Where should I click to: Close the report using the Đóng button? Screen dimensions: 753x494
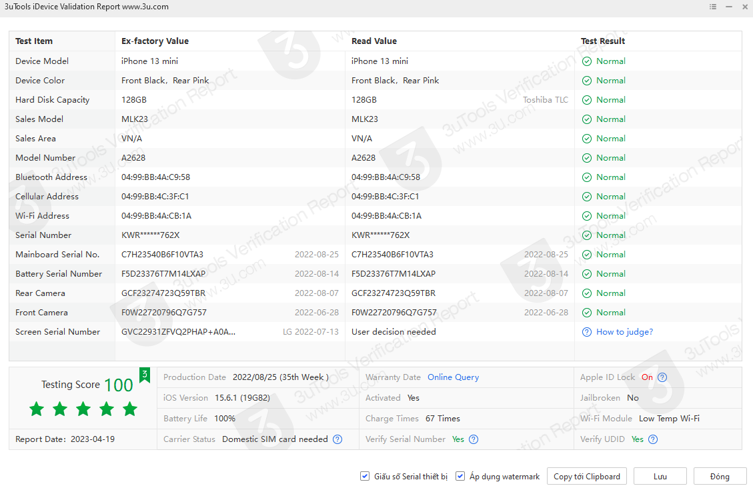(720, 476)
